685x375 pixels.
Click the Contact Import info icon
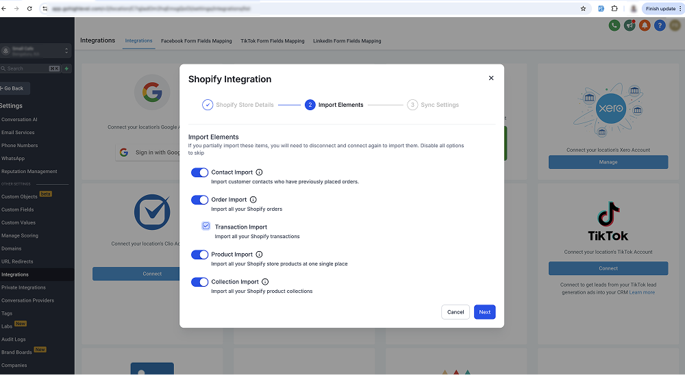pos(259,172)
